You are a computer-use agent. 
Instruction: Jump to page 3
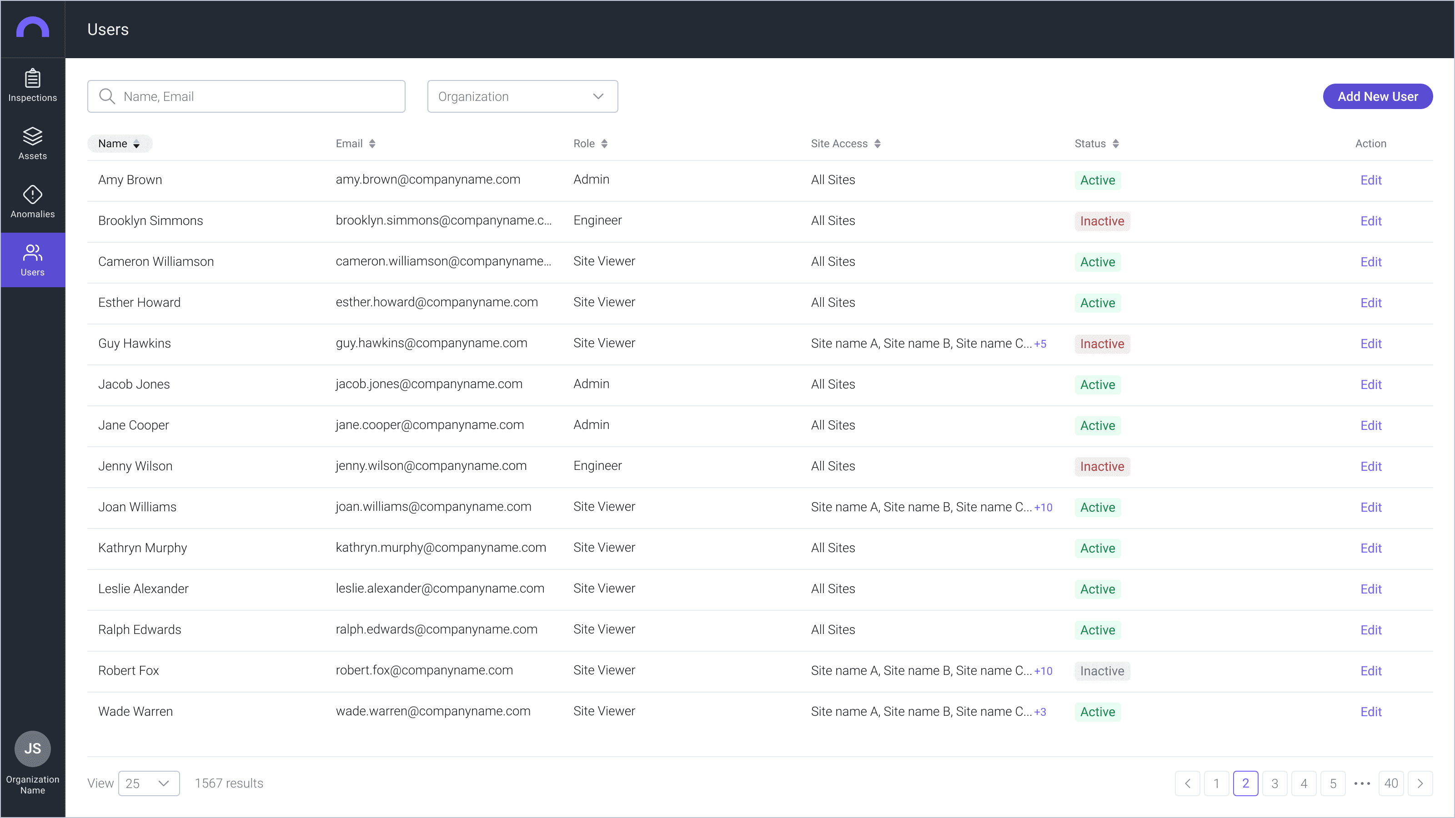click(1274, 783)
